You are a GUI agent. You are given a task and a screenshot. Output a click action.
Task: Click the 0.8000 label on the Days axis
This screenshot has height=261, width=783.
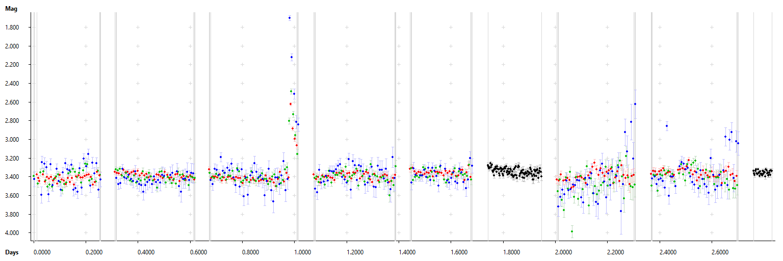point(250,252)
